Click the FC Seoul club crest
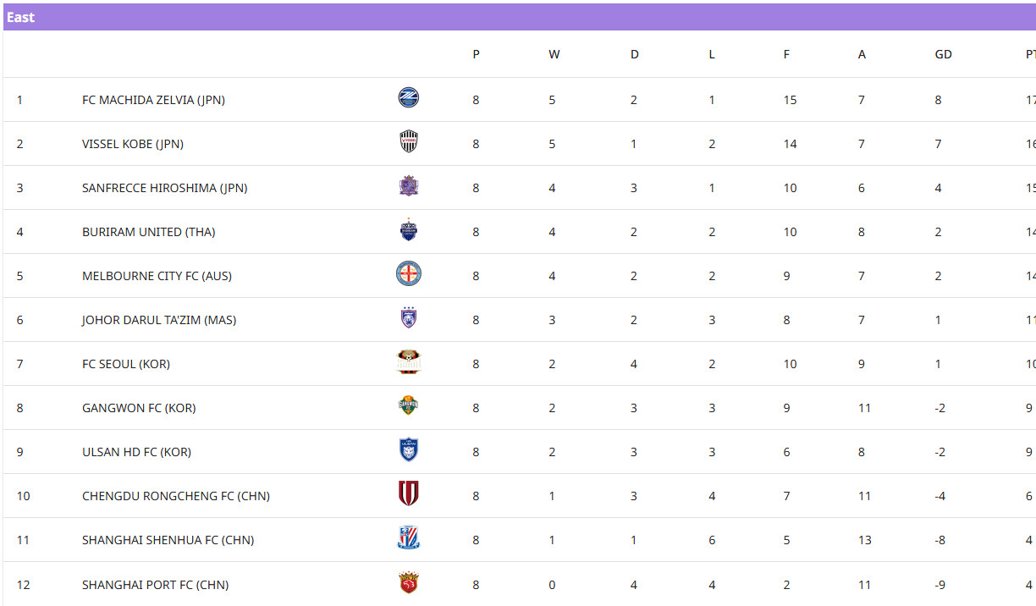This screenshot has height=606, width=1036. point(409,362)
